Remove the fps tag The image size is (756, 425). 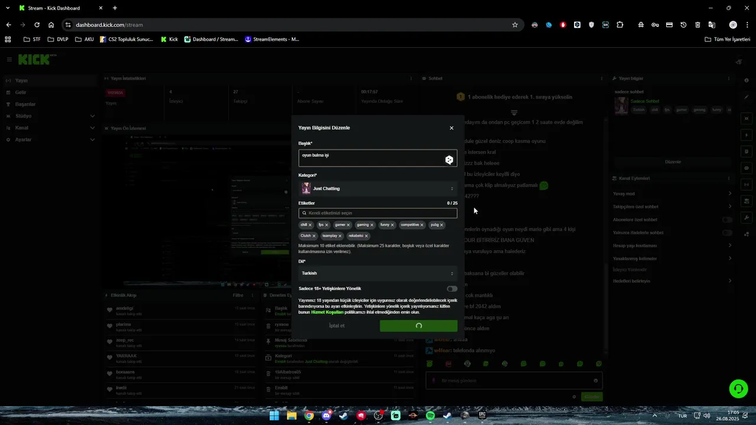pos(327,225)
